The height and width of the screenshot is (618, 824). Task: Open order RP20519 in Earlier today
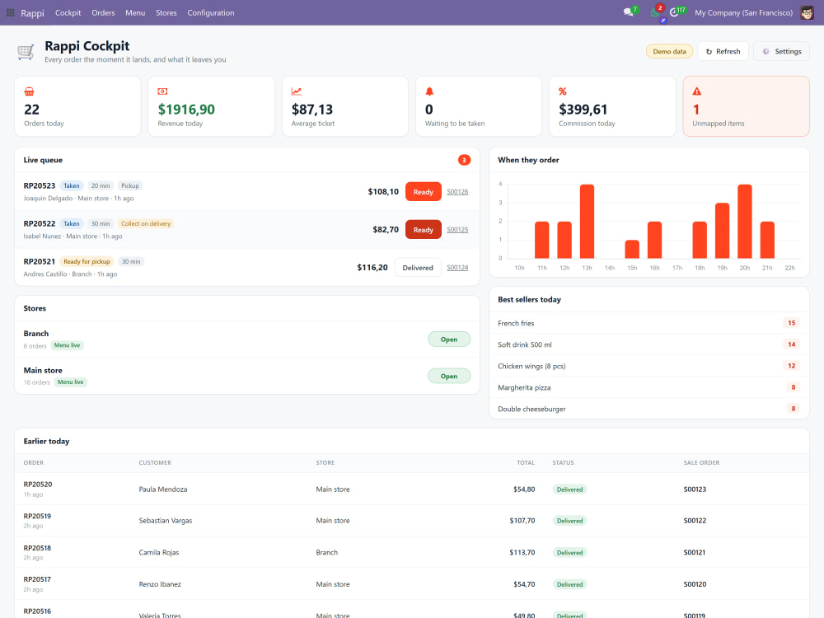[37, 516]
